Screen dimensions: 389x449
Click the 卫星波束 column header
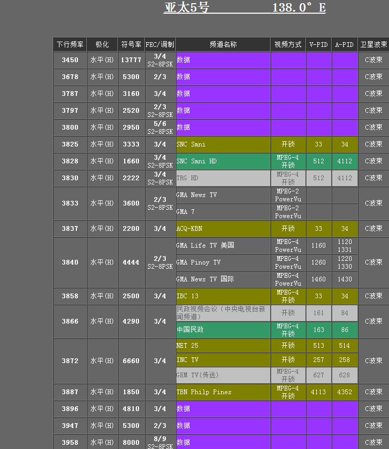point(374,45)
